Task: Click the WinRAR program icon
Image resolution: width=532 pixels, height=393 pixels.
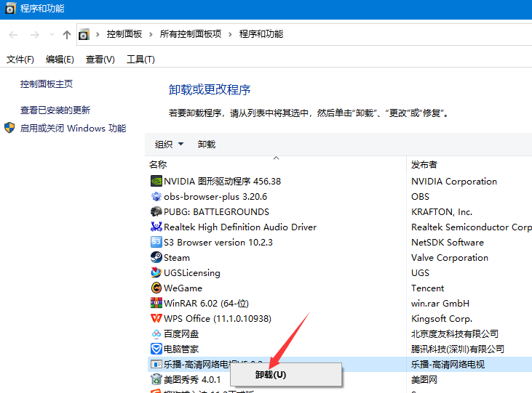Action: coord(156,303)
